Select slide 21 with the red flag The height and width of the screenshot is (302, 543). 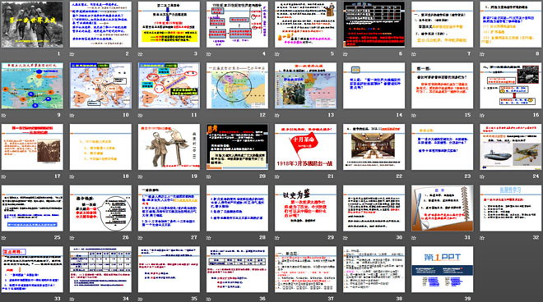point(306,147)
